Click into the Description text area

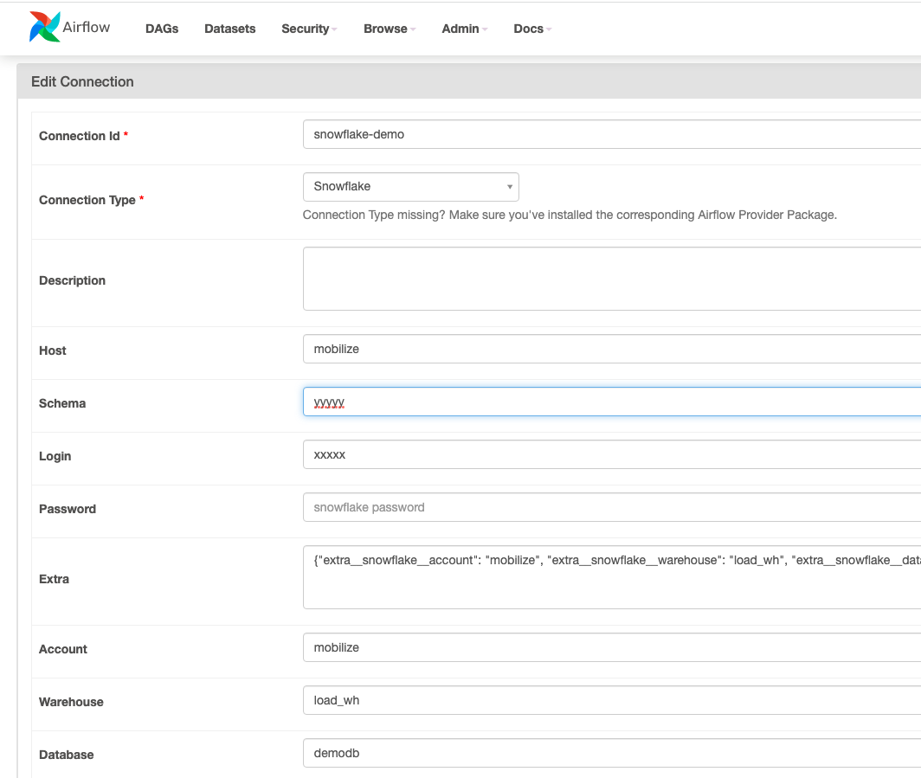click(x=612, y=279)
